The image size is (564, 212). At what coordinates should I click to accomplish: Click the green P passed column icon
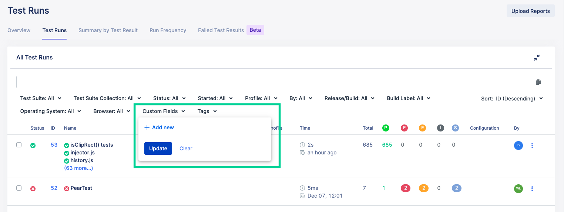[x=386, y=128]
